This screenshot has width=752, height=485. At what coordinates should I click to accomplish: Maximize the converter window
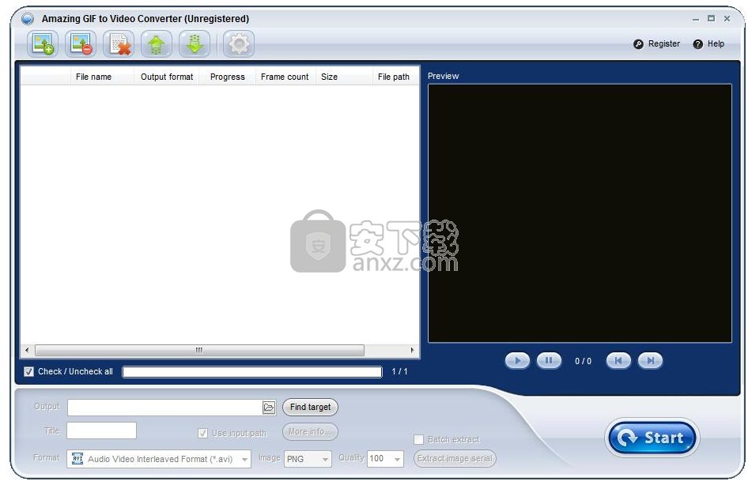(x=711, y=19)
